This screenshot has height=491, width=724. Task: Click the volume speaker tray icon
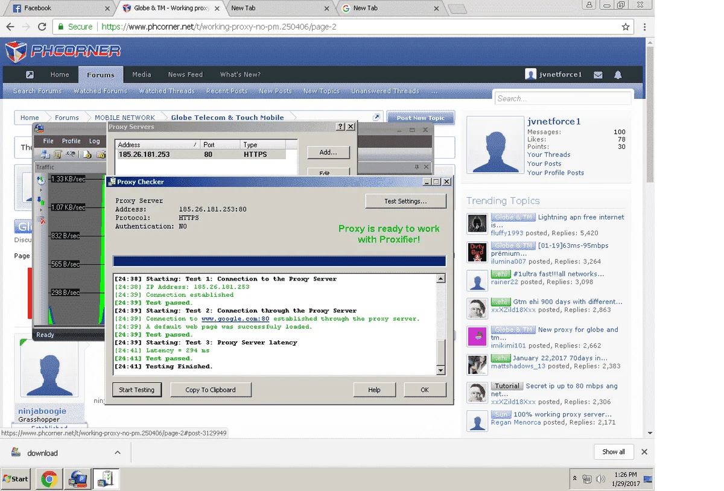click(x=600, y=480)
